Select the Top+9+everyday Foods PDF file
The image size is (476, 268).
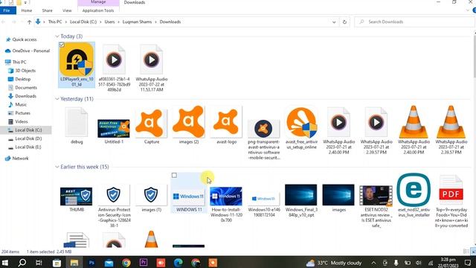(451, 191)
